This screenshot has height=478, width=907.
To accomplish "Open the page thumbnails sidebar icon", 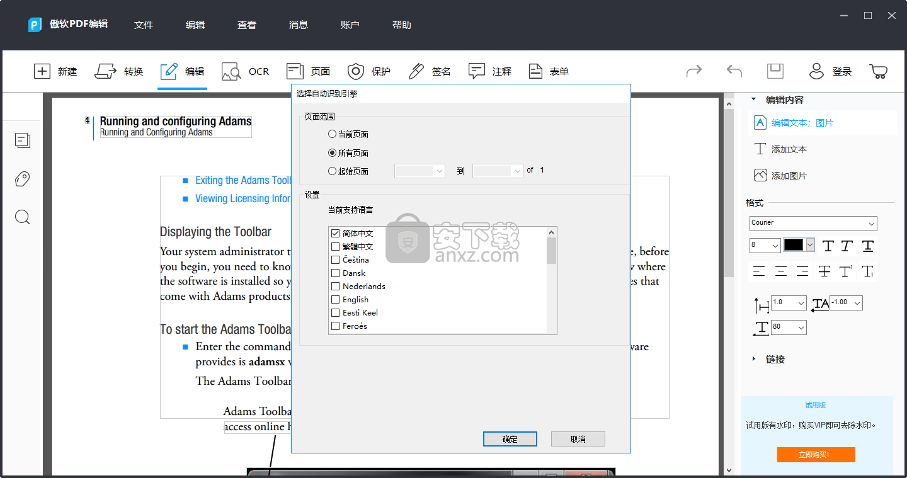I will [23, 140].
